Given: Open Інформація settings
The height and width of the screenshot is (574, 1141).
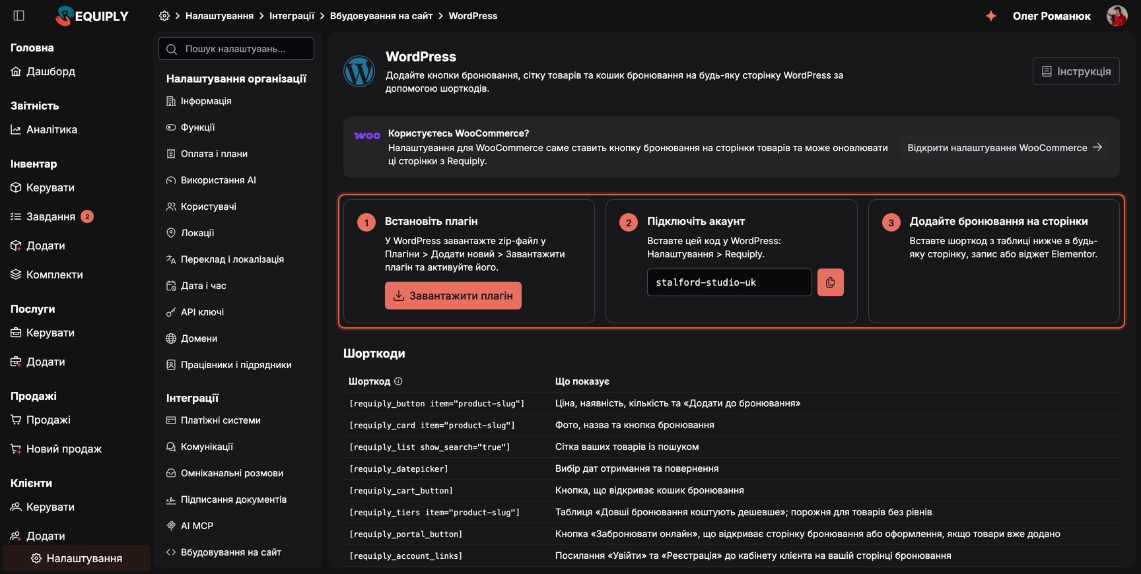Looking at the screenshot, I should (199, 101).
